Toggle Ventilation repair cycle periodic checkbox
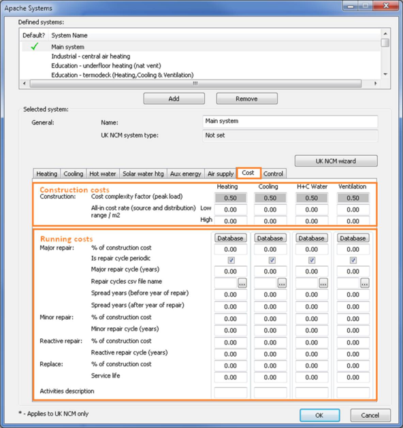The image size is (403, 428). point(353,260)
